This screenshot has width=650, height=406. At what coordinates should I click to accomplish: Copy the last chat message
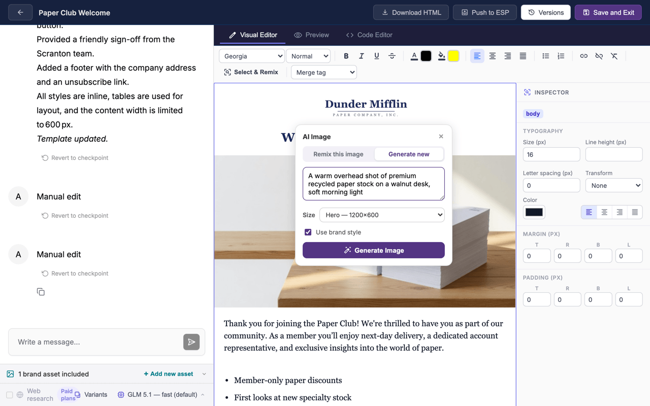click(41, 292)
